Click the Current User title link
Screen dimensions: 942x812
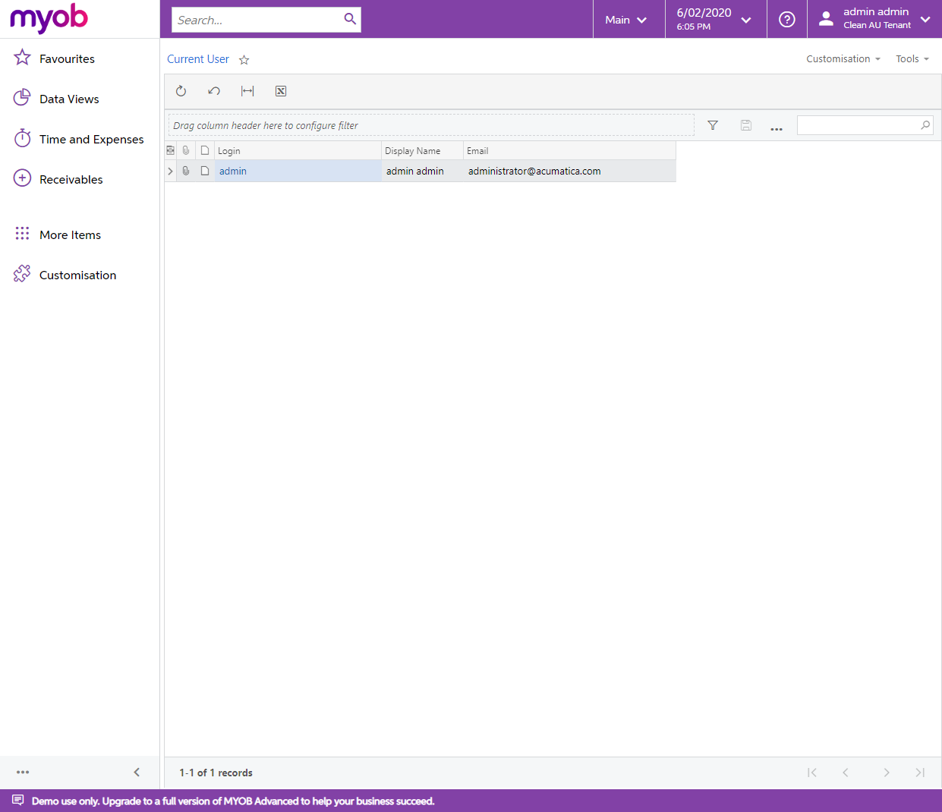coord(198,59)
